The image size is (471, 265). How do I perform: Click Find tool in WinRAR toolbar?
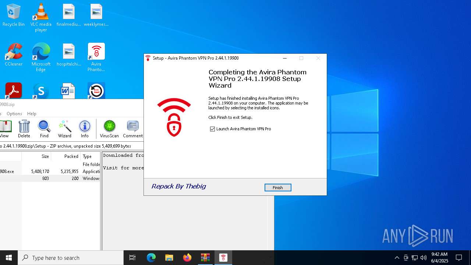tap(44, 129)
